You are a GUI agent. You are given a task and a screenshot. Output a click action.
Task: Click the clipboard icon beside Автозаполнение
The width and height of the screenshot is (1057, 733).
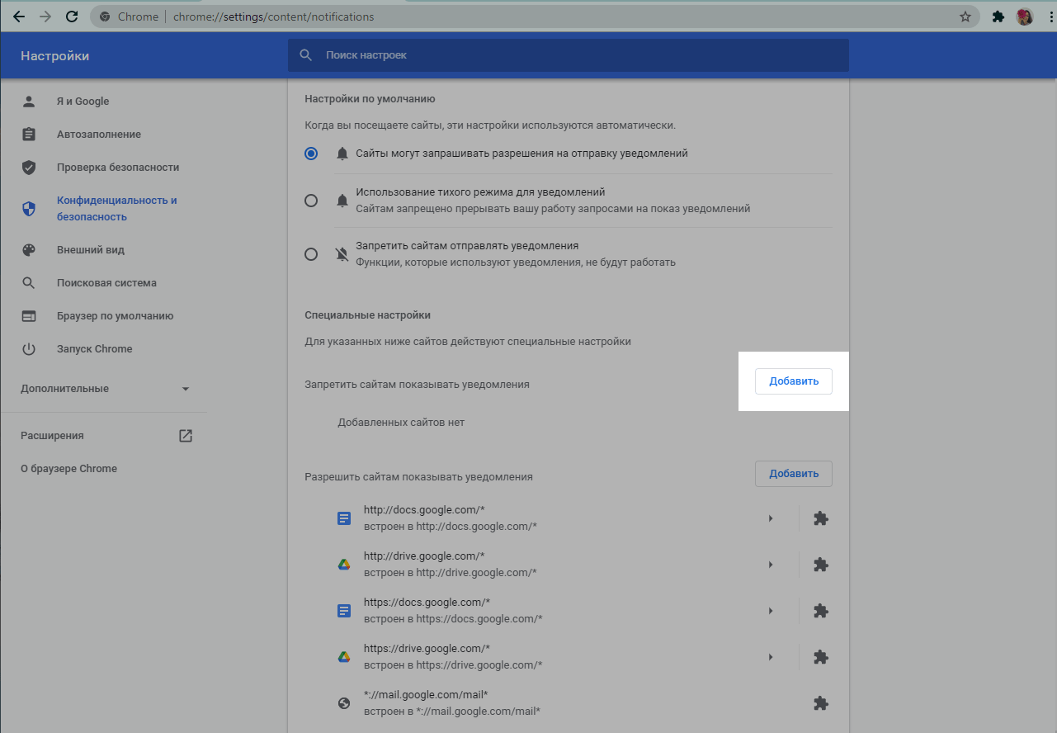[x=29, y=135]
